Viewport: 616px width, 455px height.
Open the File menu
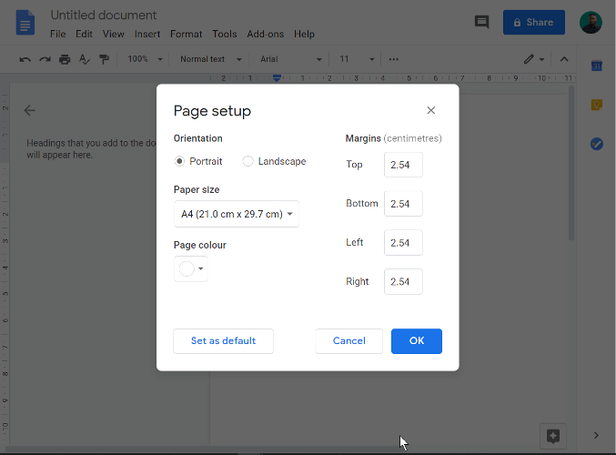[57, 35]
